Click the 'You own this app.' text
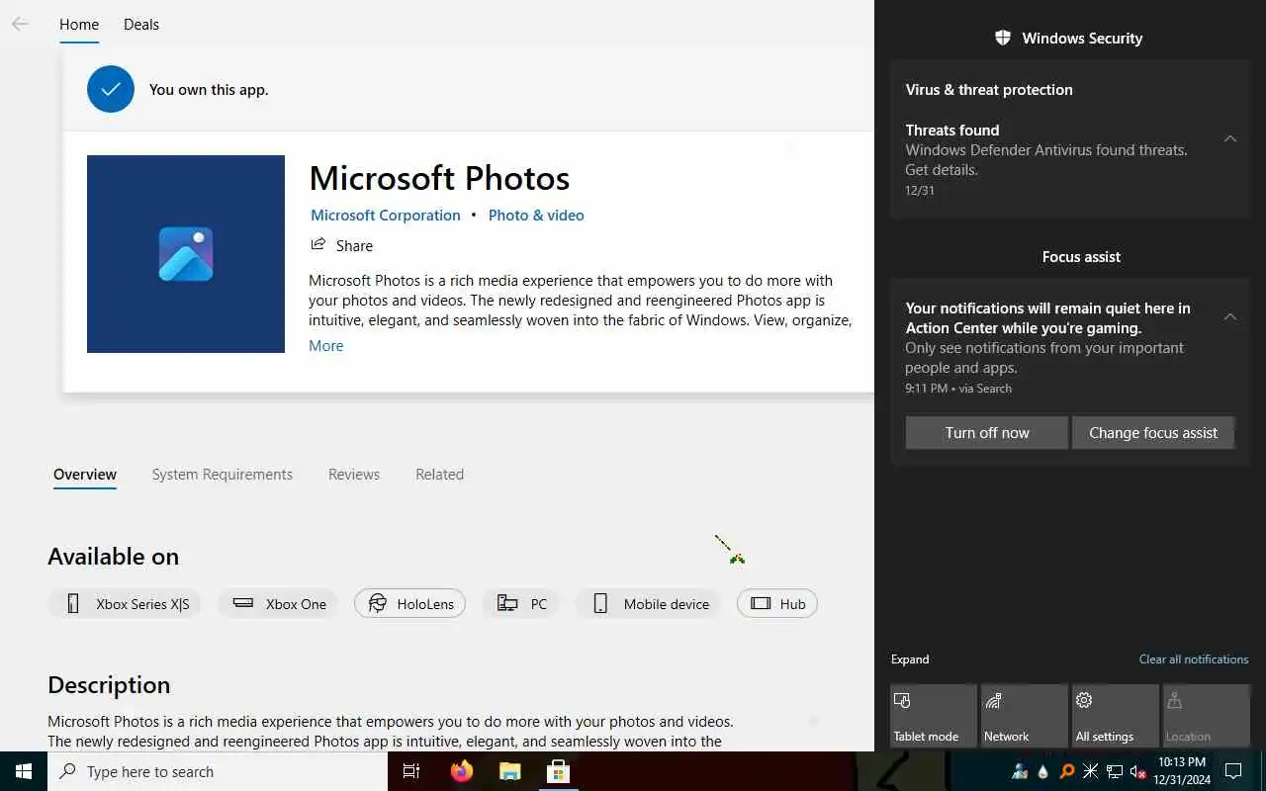 [209, 89]
